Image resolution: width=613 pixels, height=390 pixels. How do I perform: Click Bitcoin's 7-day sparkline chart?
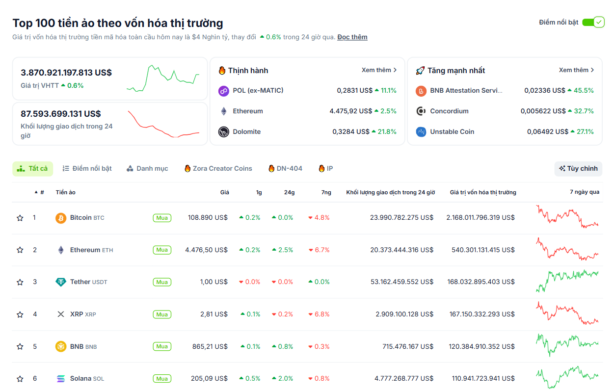click(x=567, y=217)
